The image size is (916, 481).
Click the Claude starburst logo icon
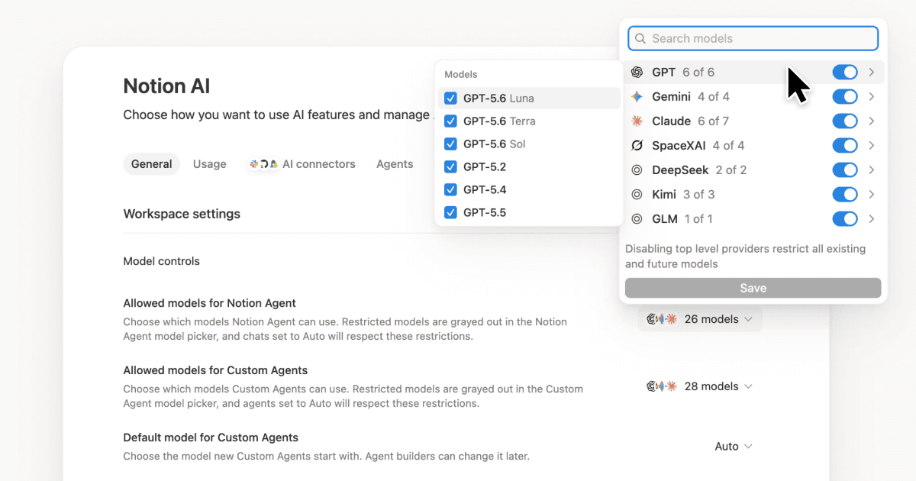click(637, 121)
